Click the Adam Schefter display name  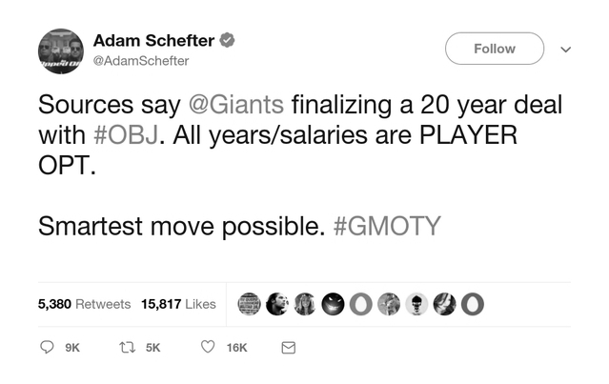pyautogui.click(x=152, y=40)
